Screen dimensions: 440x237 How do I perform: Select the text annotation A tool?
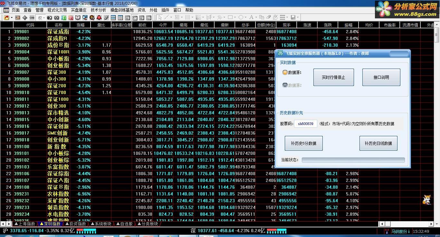tap(251, 17)
